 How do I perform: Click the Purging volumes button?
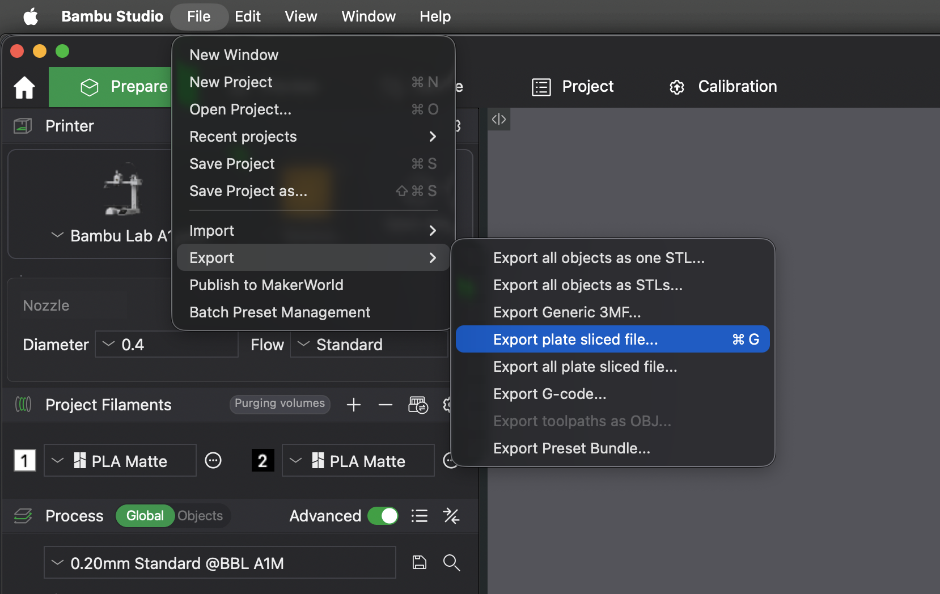(x=280, y=404)
